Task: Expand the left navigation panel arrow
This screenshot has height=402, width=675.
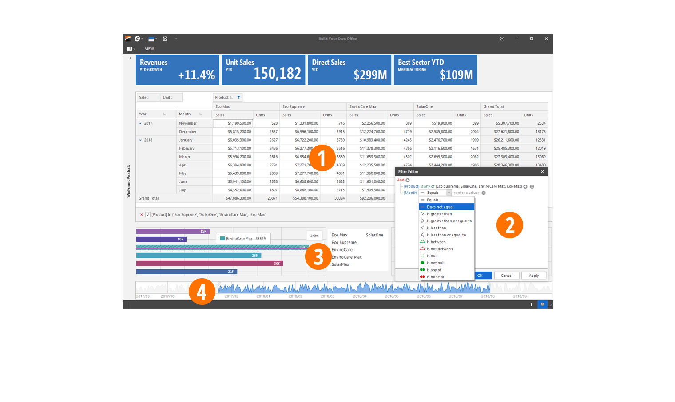Action: 130,58
